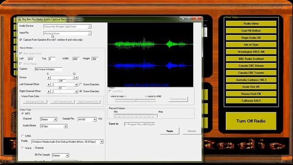Screen dimensions: 293x165
Task: Select Cool FM Belfast station
Action: (251, 31)
